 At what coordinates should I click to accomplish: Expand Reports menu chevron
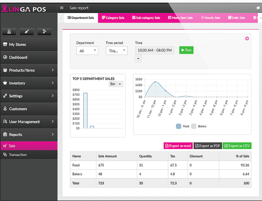click(x=53, y=134)
